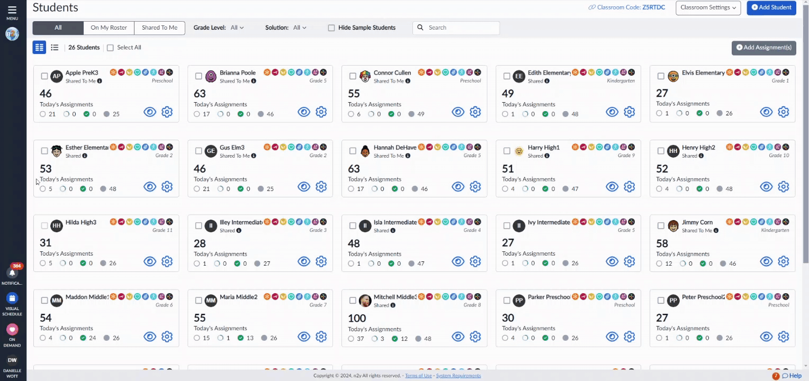
Task: Click into the student Search field
Action: (x=456, y=28)
